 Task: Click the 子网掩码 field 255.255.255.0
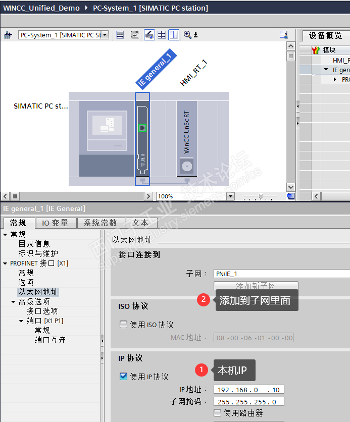(x=249, y=401)
